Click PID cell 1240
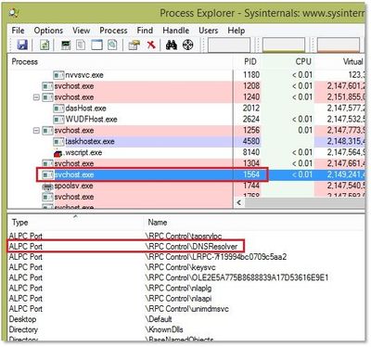This screenshot has width=371, height=347. click(251, 97)
